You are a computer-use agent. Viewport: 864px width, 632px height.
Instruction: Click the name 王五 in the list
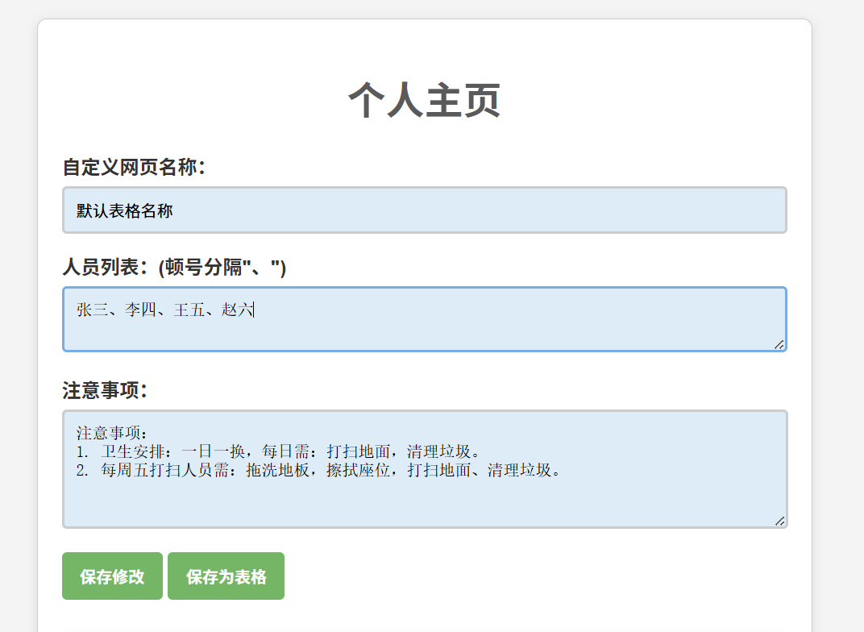pos(189,310)
